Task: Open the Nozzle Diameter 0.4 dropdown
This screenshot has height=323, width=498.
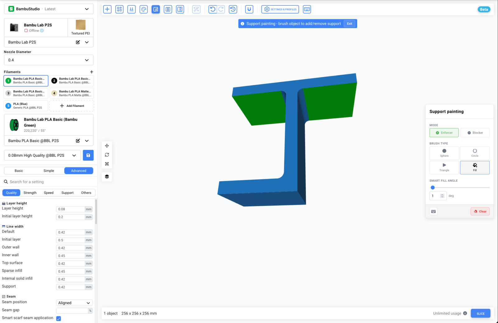Action: tap(49, 60)
